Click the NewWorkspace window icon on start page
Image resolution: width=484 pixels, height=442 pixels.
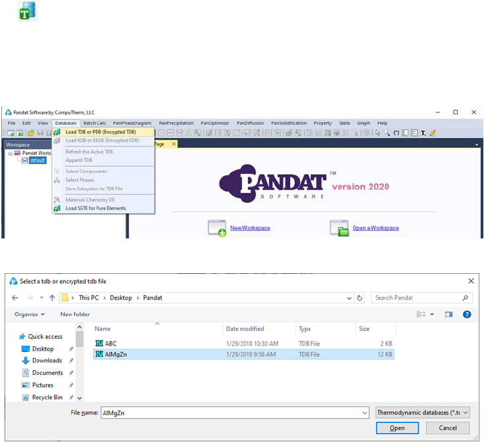click(217, 228)
